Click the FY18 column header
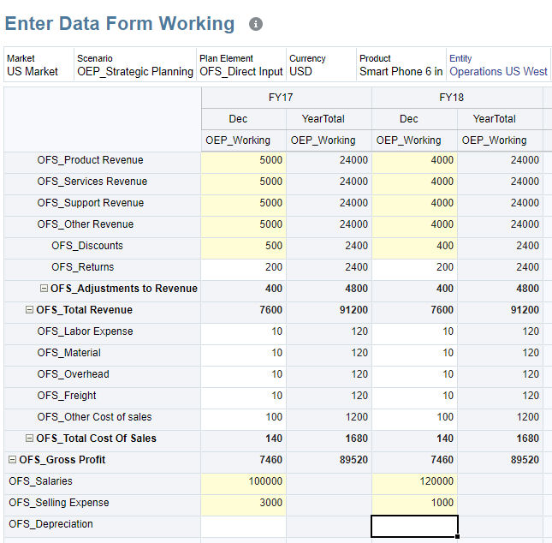The width and height of the screenshot is (552, 543). click(x=457, y=98)
